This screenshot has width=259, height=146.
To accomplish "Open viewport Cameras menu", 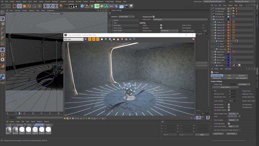I will [x=17, y=11].
